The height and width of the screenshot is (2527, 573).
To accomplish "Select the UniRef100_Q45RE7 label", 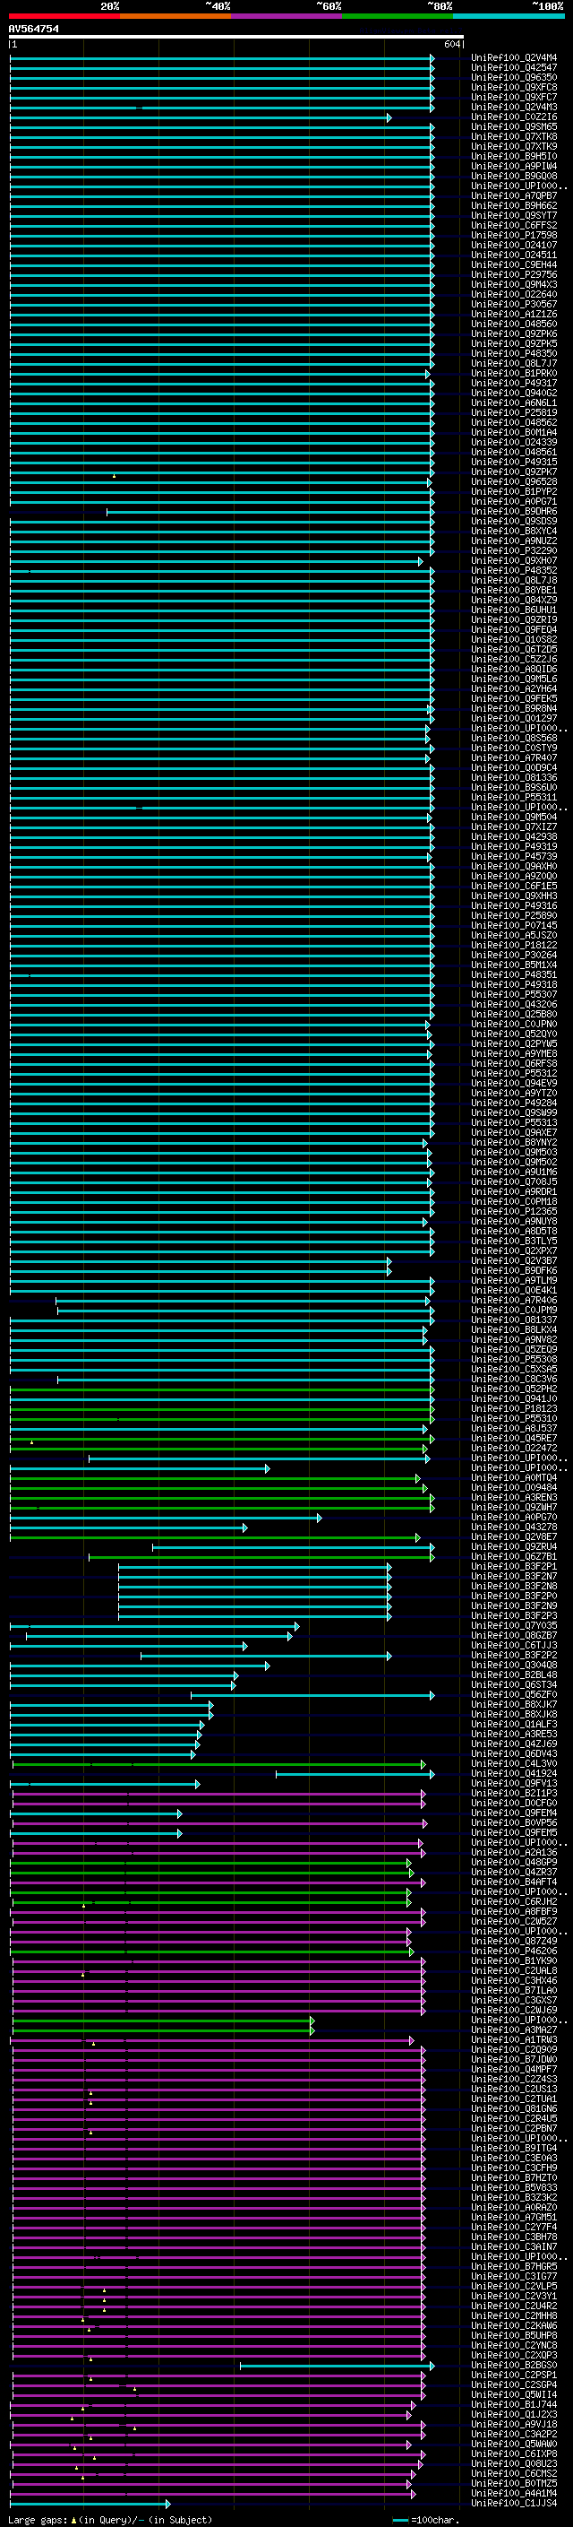I will pos(514,1438).
